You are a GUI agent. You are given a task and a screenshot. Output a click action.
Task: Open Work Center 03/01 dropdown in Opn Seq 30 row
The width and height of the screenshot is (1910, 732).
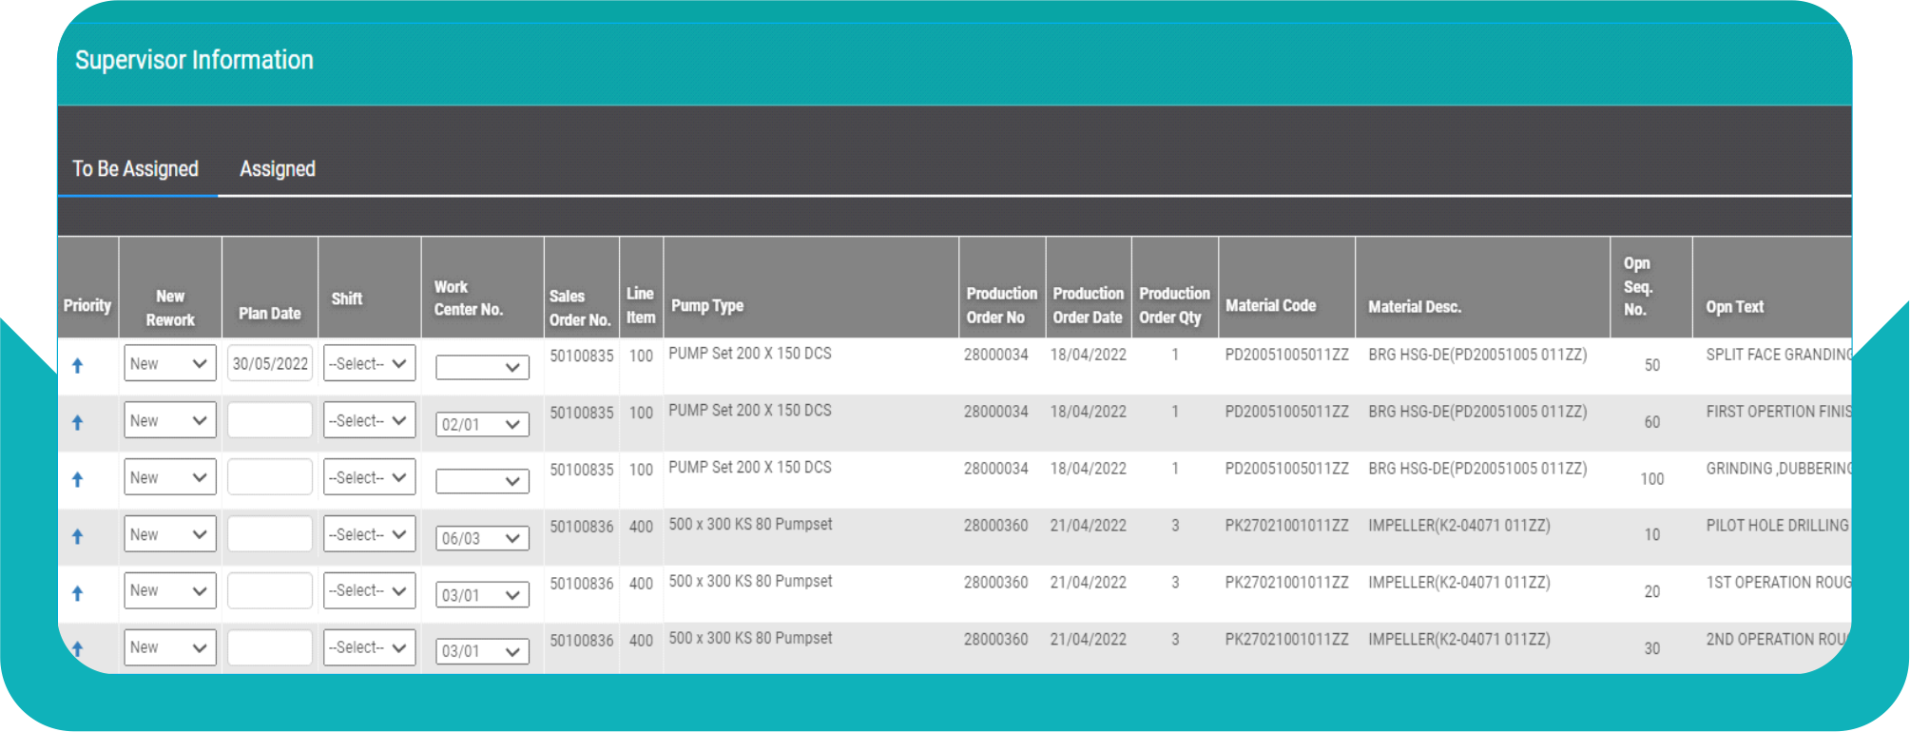(x=482, y=651)
